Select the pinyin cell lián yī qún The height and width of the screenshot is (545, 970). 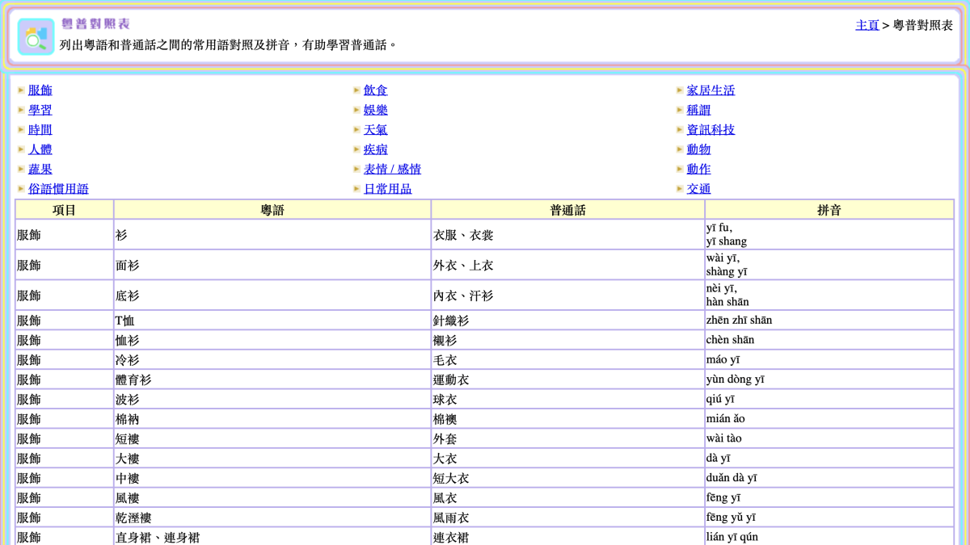coord(829,537)
